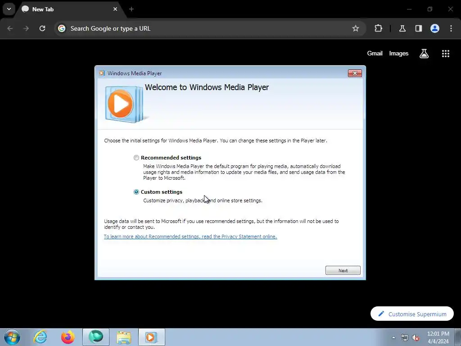The height and width of the screenshot is (346, 461).
Task: Click the dialog title bar Media Player icon
Action: (102, 73)
